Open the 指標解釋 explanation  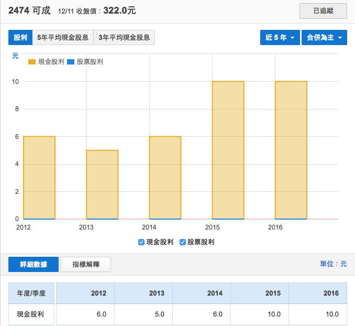[x=86, y=265]
